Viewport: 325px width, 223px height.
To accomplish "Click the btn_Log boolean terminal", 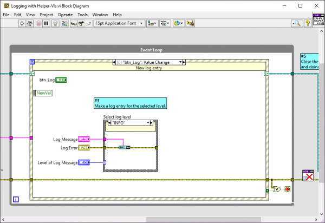I will click(61, 80).
